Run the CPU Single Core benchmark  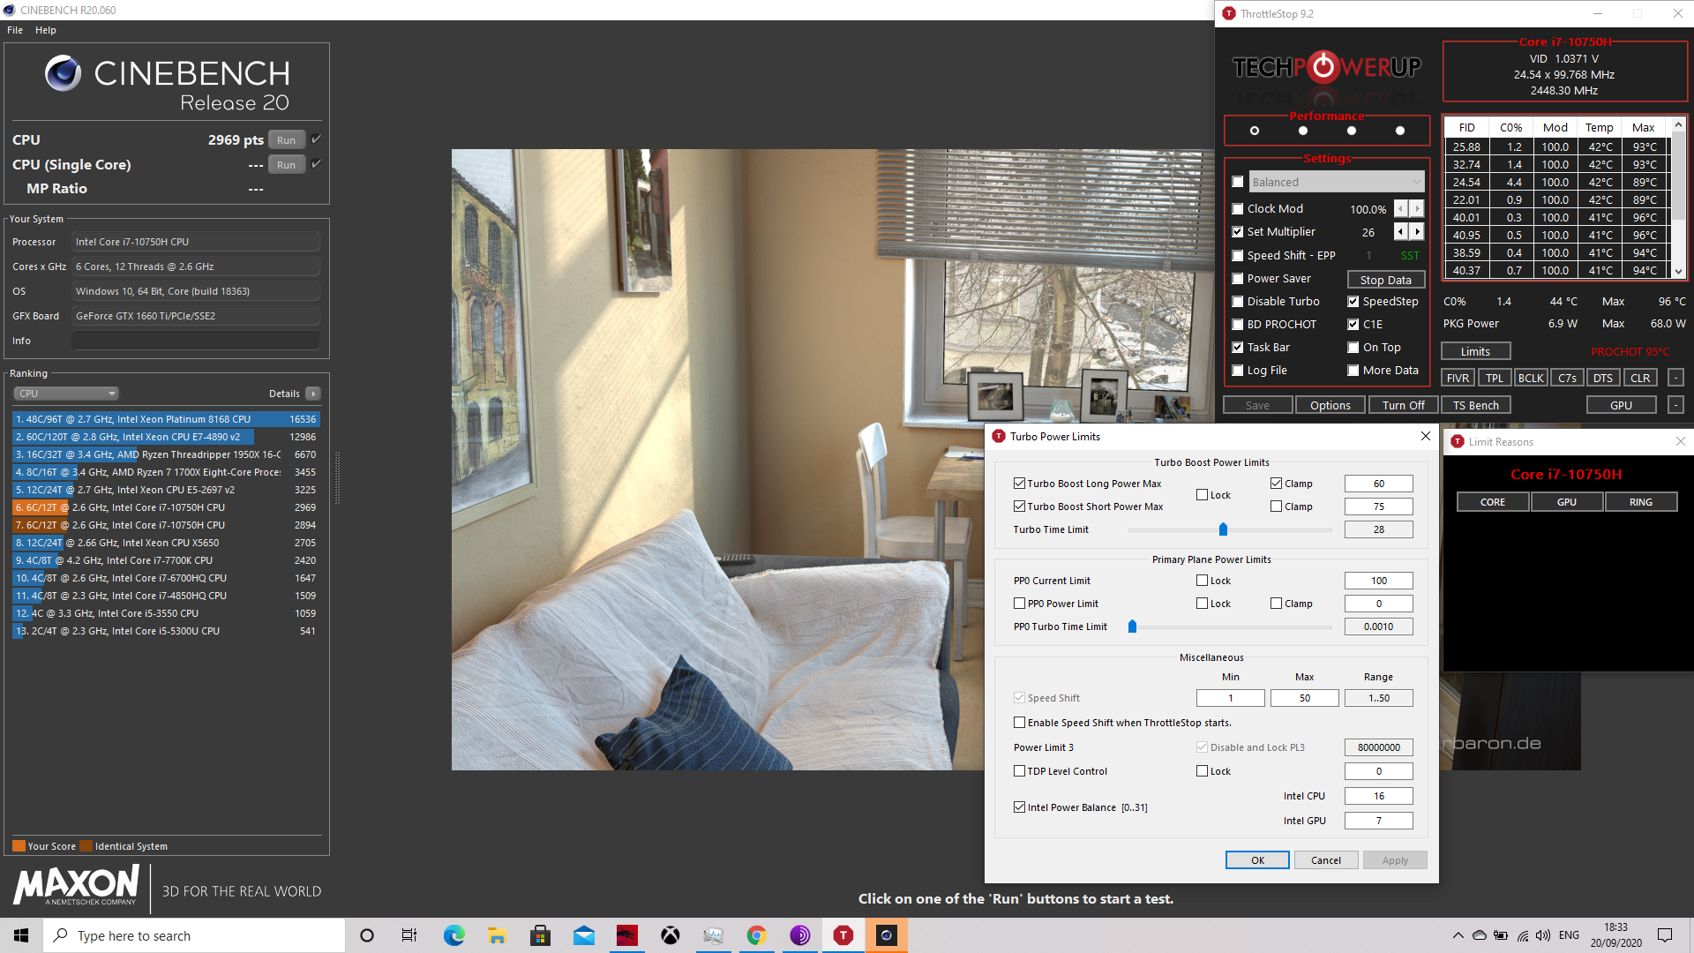pos(287,165)
